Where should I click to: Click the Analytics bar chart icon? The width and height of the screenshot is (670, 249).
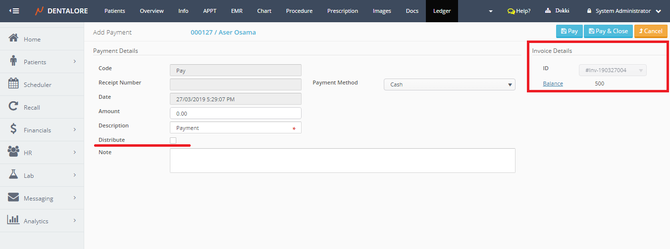pyautogui.click(x=14, y=220)
